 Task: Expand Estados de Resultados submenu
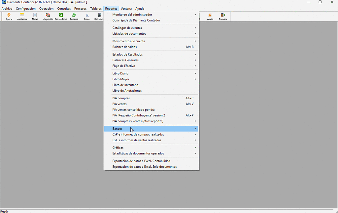point(151,55)
